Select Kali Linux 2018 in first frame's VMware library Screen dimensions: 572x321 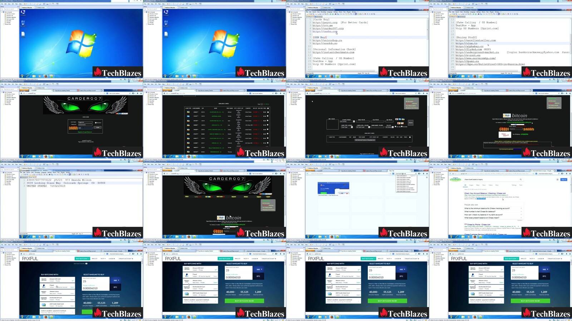(x=10, y=19)
